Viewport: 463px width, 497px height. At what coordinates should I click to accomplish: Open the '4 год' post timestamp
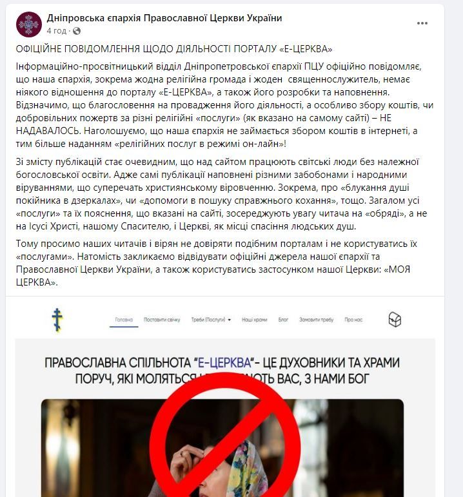click(57, 31)
